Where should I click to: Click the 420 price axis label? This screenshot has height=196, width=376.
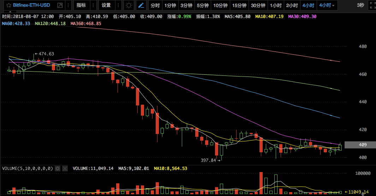click(363, 129)
